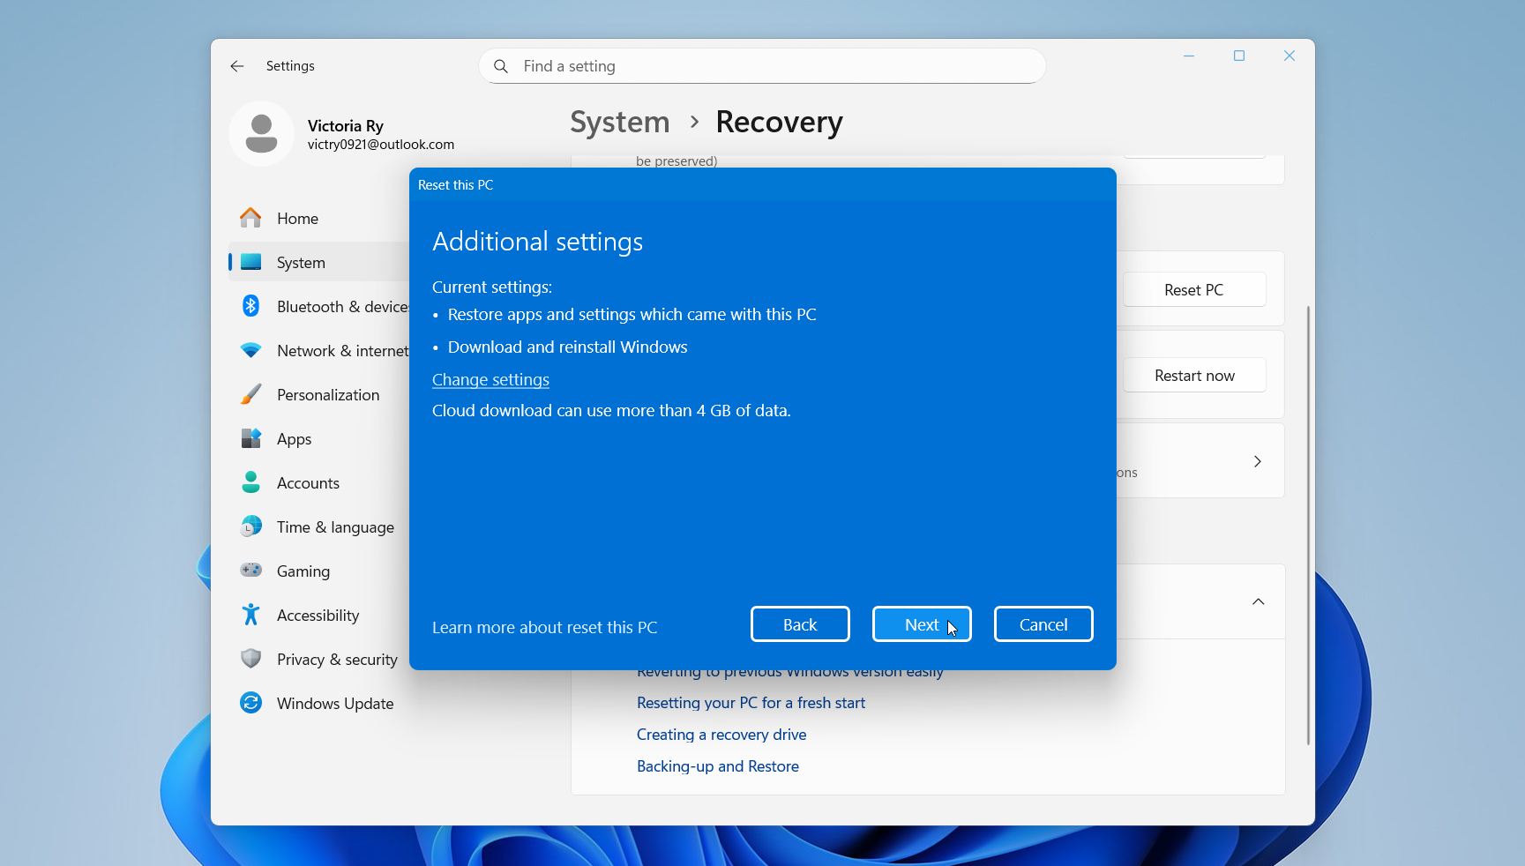Cancel the Reset this PC dialog
1525x866 pixels.
pos(1043,624)
